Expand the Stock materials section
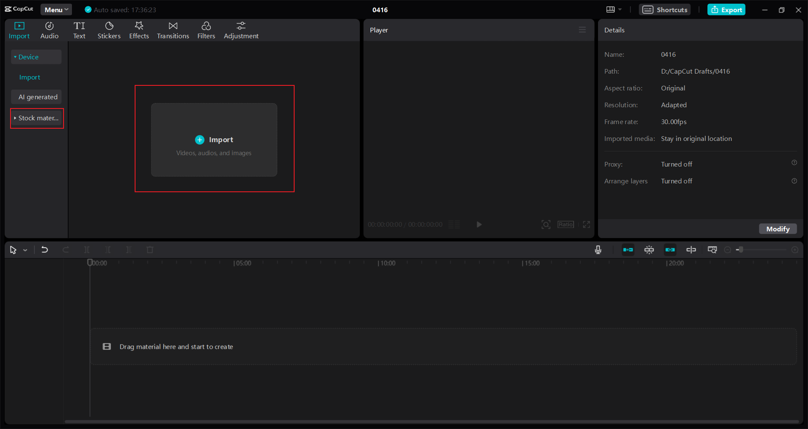Image resolution: width=808 pixels, height=429 pixels. click(x=37, y=118)
